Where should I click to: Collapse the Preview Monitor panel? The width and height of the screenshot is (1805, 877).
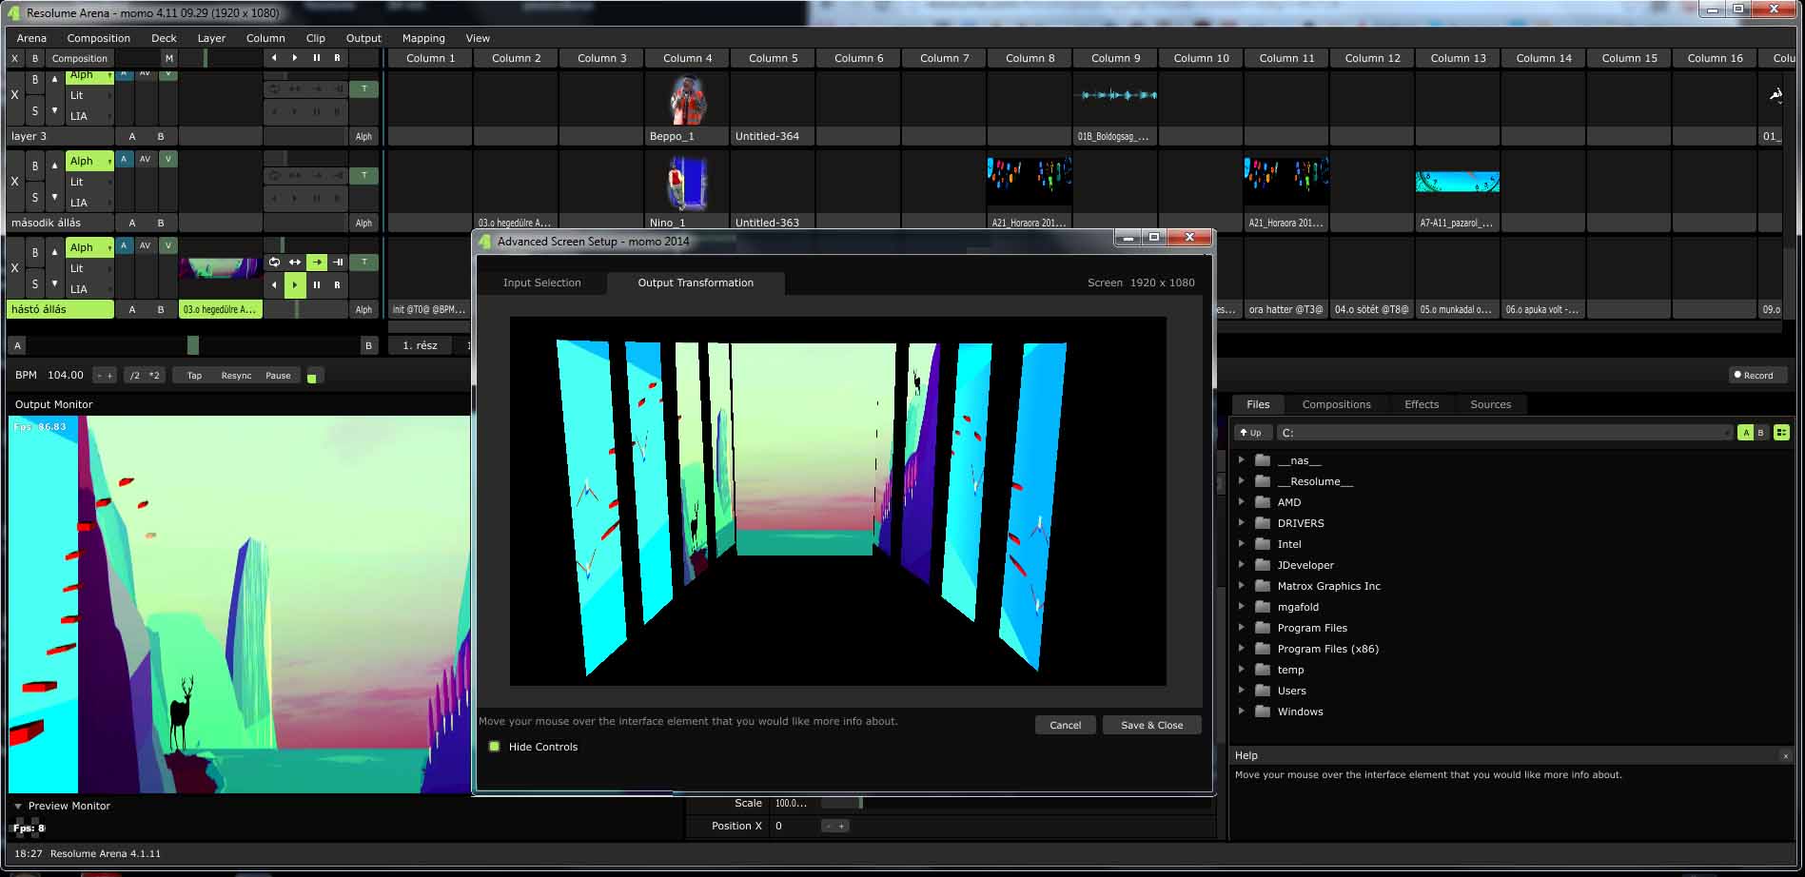[18, 806]
